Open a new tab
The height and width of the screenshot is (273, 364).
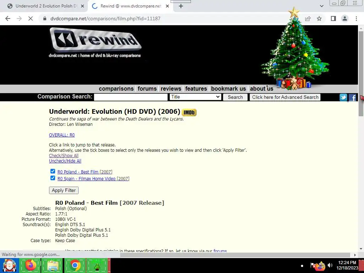pyautogui.click(x=181, y=6)
